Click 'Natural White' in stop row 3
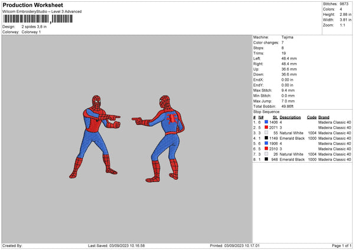This screenshot has width=354, height=250. [291, 133]
